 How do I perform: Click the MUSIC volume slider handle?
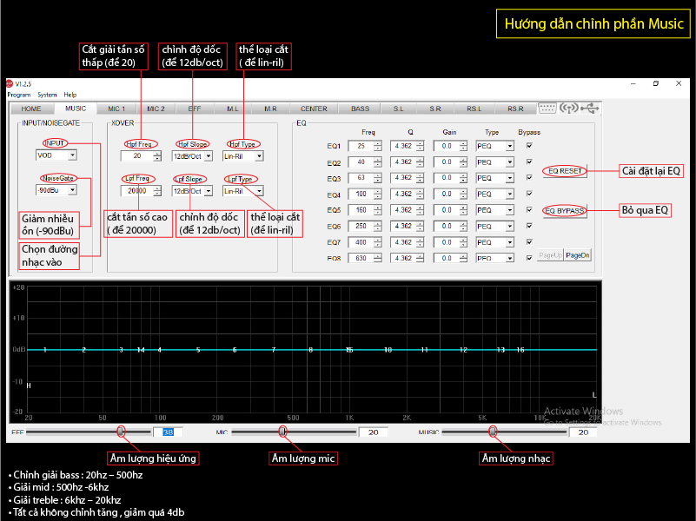(x=493, y=431)
